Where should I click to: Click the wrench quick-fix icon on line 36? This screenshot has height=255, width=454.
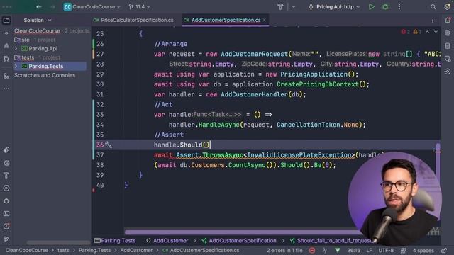point(109,144)
